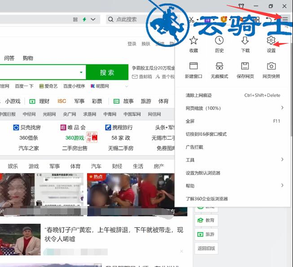Switch to 房产 news tab
Screen dimensions: 293x267
(x=159, y=166)
